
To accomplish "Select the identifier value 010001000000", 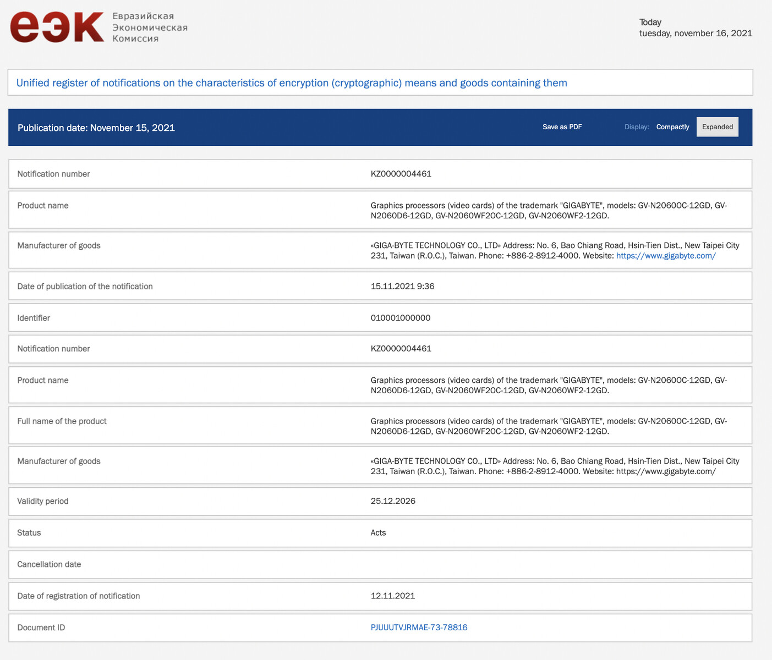I will click(401, 318).
